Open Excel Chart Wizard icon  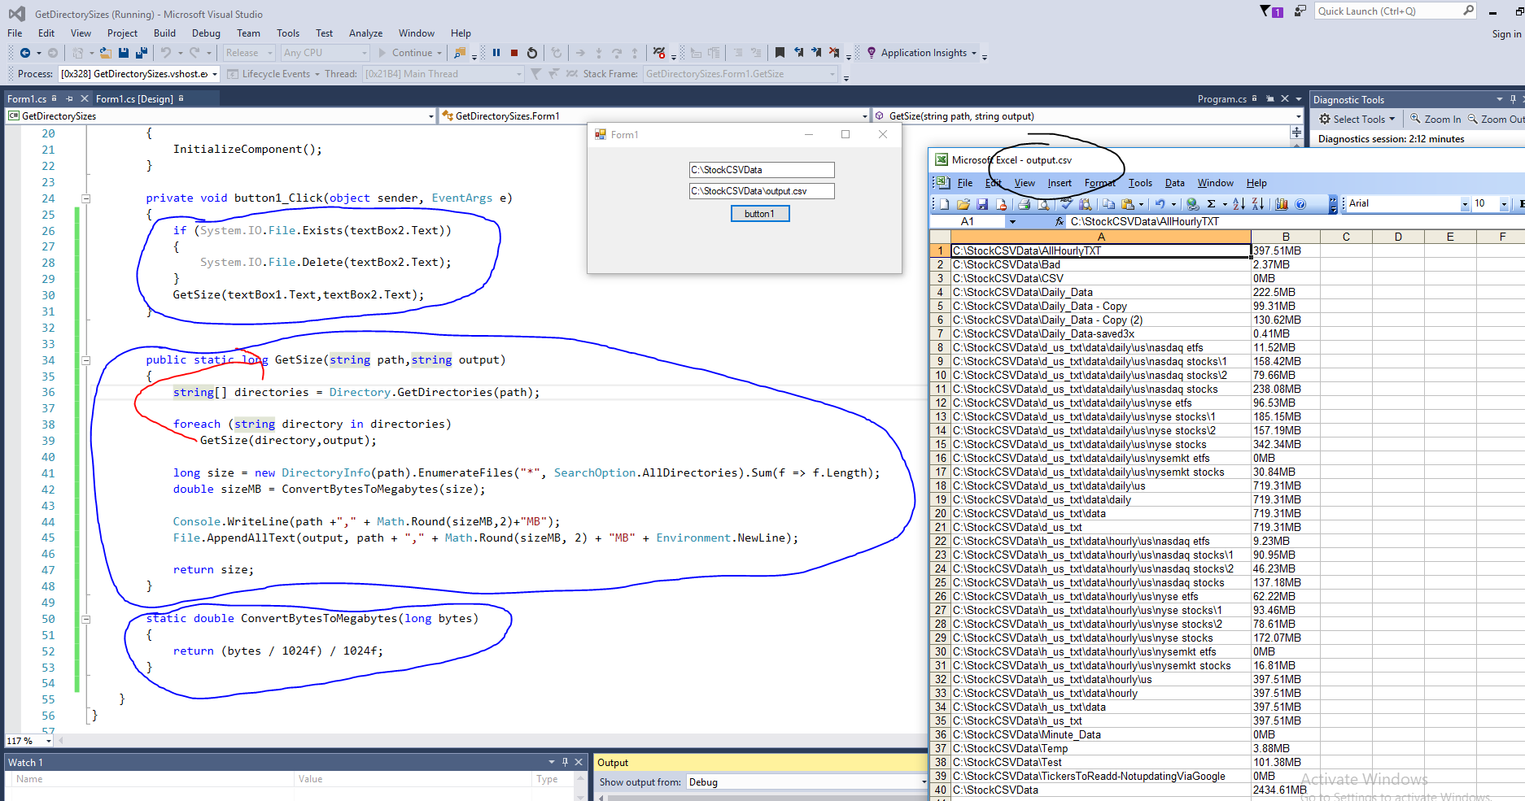click(1282, 204)
